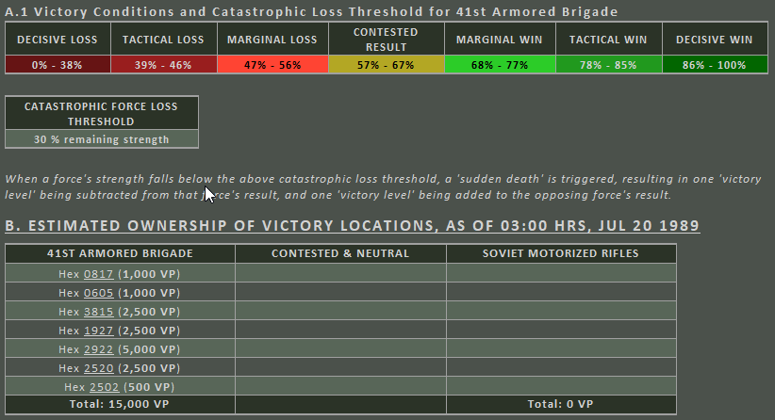Image resolution: width=775 pixels, height=420 pixels.
Task: Click the MARGINAL LOSS header
Action: click(x=272, y=39)
